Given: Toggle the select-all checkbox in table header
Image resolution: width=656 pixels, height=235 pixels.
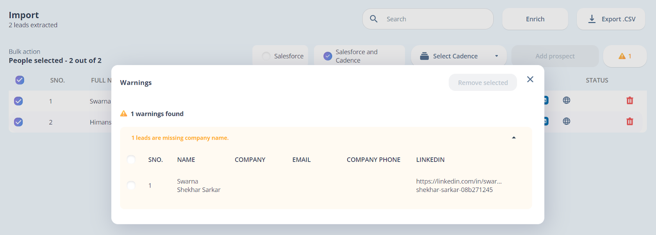Looking at the screenshot, I should [20, 80].
